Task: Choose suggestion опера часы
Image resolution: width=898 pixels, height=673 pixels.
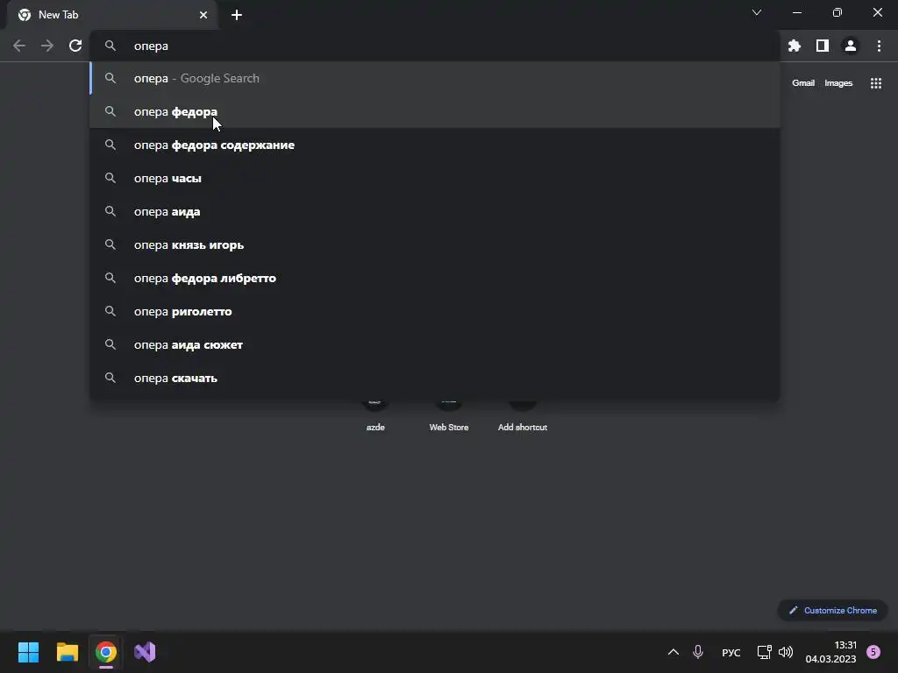Action: [x=435, y=178]
